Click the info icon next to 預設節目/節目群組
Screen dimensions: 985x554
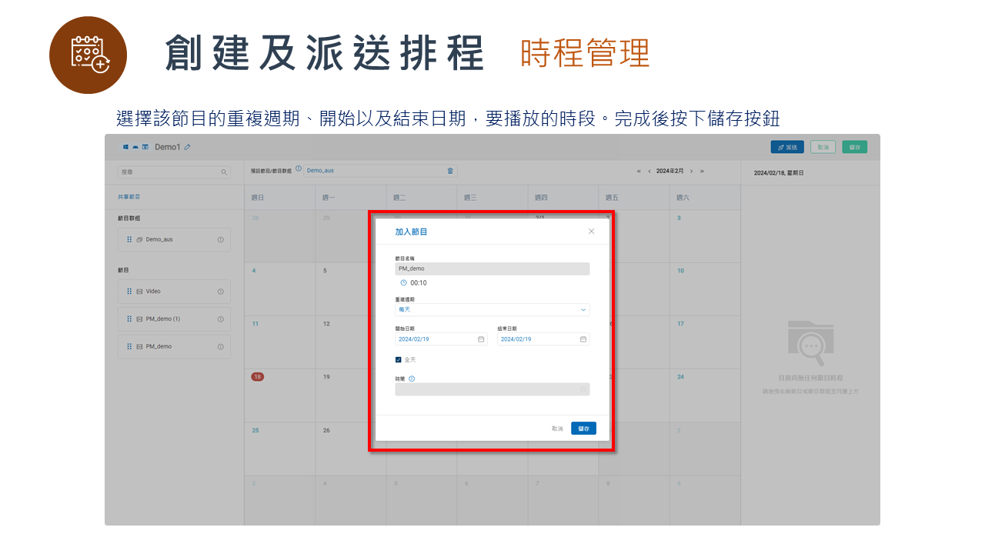[298, 168]
